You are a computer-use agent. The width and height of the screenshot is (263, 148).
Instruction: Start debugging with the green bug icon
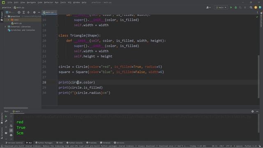235,7
